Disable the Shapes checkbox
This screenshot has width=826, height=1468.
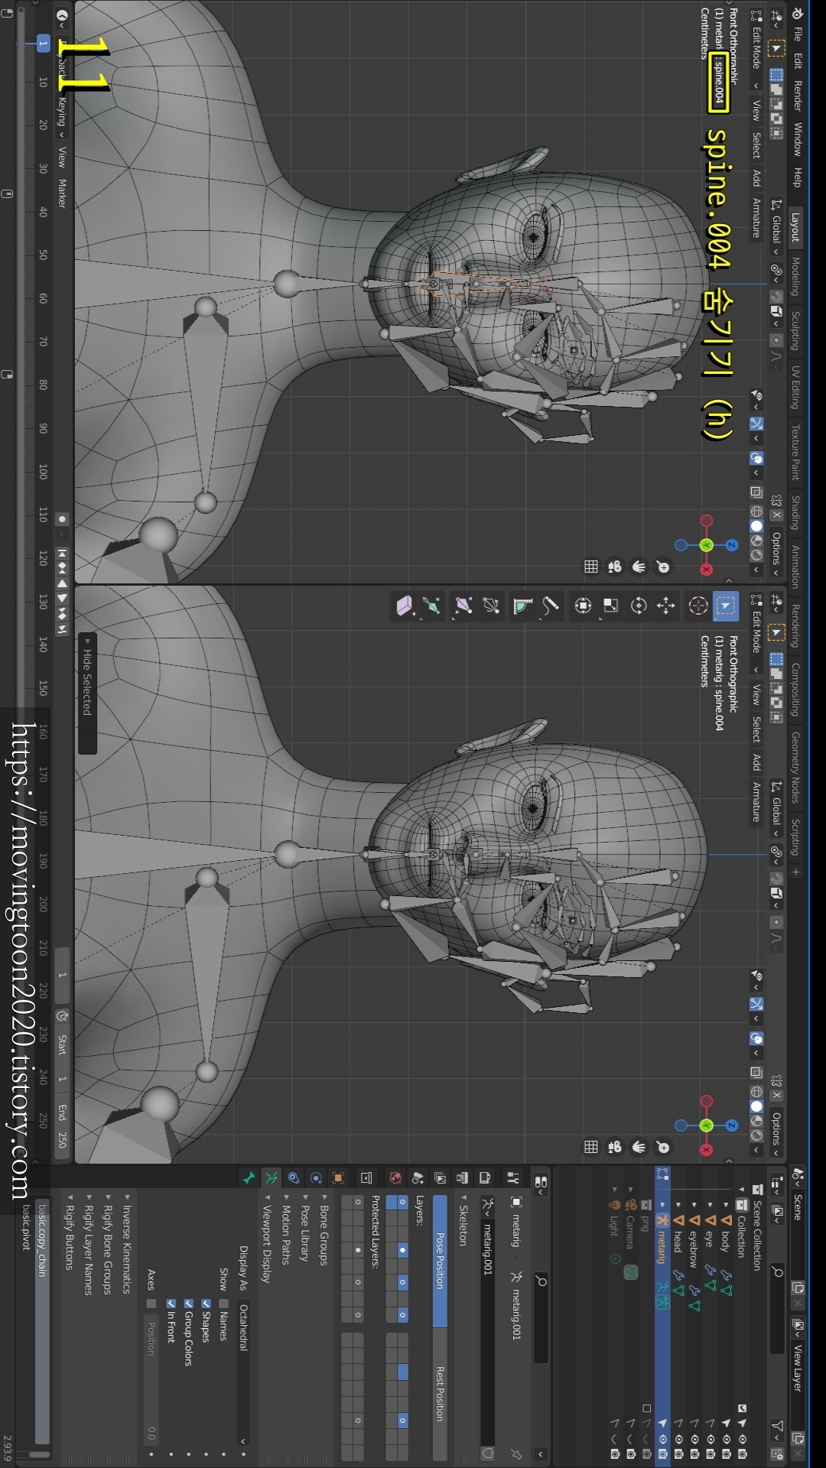[x=206, y=1303]
